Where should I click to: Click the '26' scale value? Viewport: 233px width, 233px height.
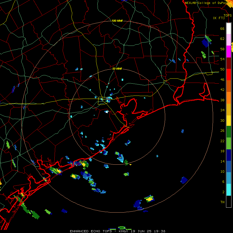pyautogui.click(x=222, y=131)
